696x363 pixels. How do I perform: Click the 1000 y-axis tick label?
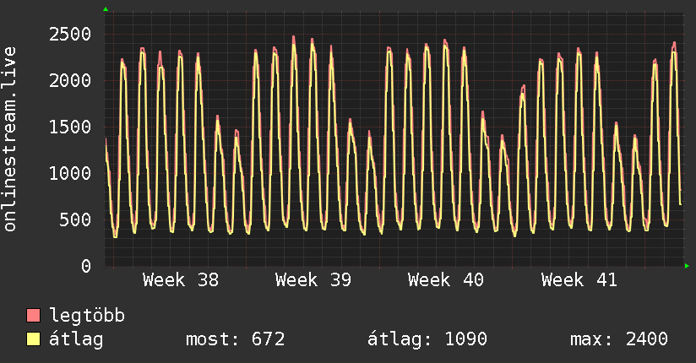coord(70,174)
